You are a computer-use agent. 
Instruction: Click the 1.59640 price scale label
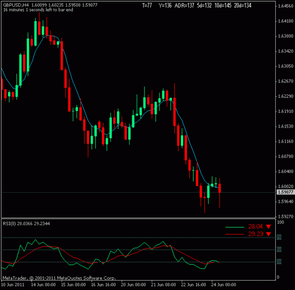[286, 202]
